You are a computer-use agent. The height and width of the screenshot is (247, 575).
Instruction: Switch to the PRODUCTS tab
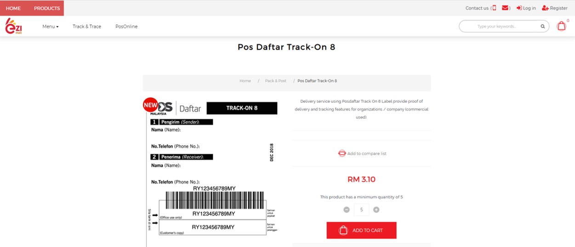[47, 8]
